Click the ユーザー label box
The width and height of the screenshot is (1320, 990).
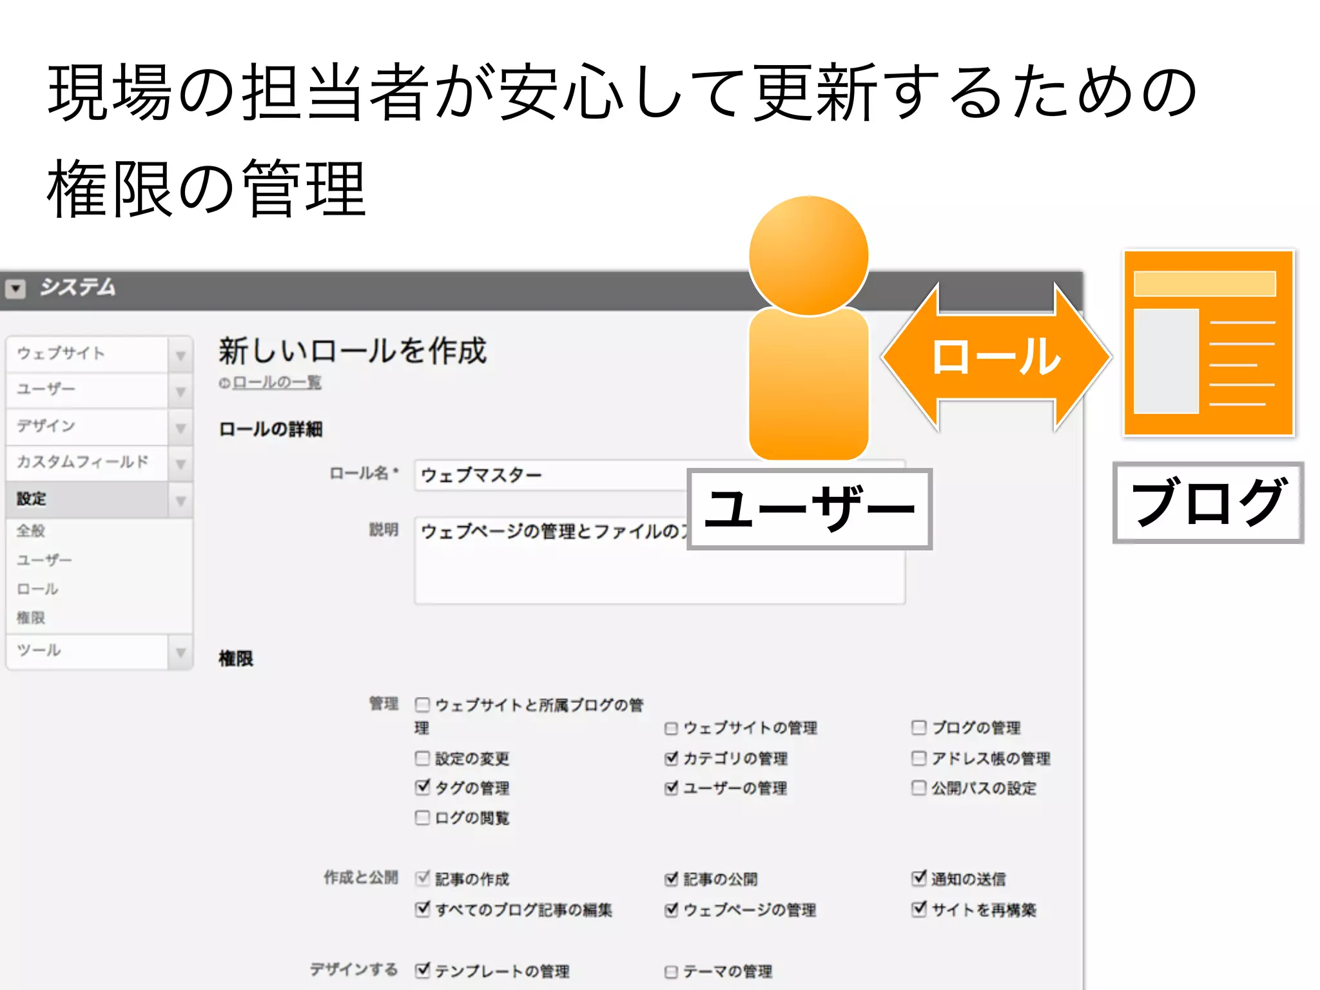pos(810,509)
